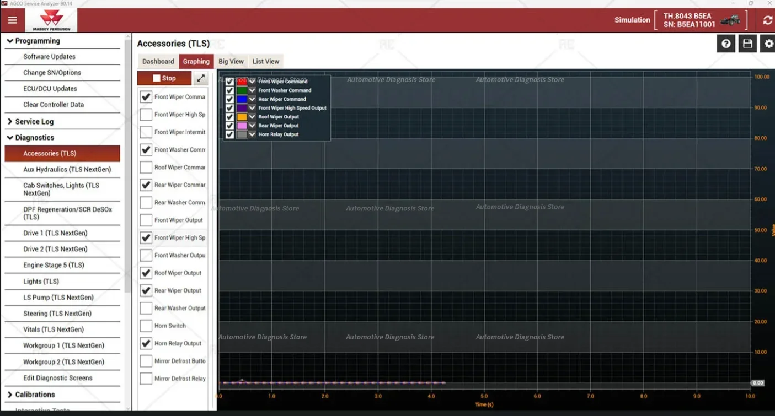Click the green Front Washer Command color swatch
This screenshot has width=775, height=416.
[242, 90]
